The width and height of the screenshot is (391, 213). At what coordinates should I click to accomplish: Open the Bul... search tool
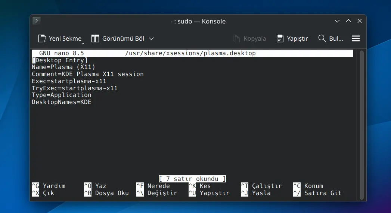coord(331,39)
